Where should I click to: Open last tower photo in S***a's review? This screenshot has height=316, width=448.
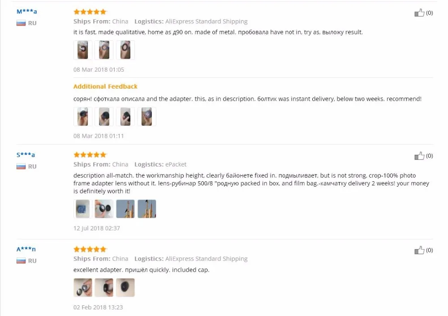147,209
